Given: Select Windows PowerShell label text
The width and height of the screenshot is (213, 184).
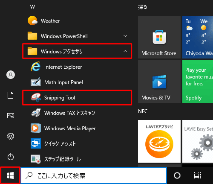Looking at the screenshot, I should pyautogui.click(x=64, y=36).
